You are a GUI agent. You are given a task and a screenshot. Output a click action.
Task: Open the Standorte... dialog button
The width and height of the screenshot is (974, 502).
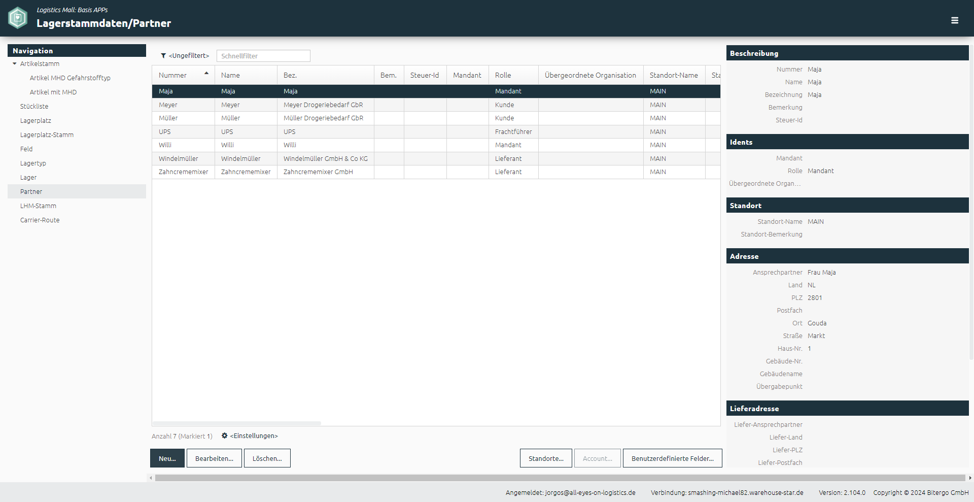(x=546, y=458)
